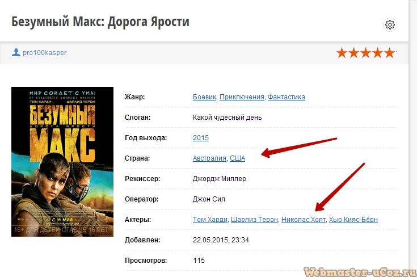Open actor Том Харди link
Screen dimensions: 417x277
[x=210, y=220]
